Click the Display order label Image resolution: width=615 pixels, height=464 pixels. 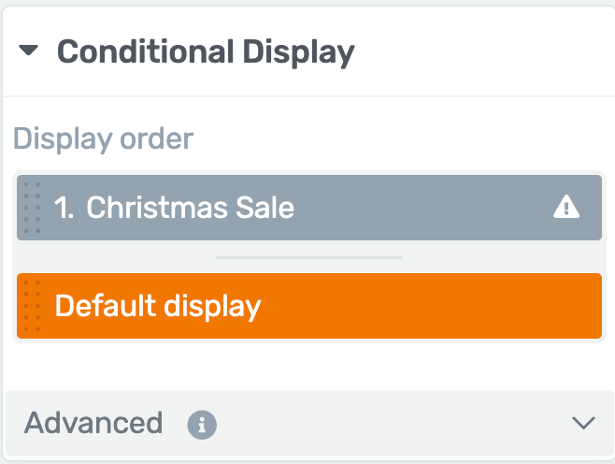[104, 139]
